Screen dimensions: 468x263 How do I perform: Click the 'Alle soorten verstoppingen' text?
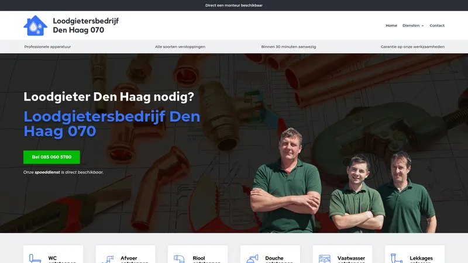tap(180, 47)
